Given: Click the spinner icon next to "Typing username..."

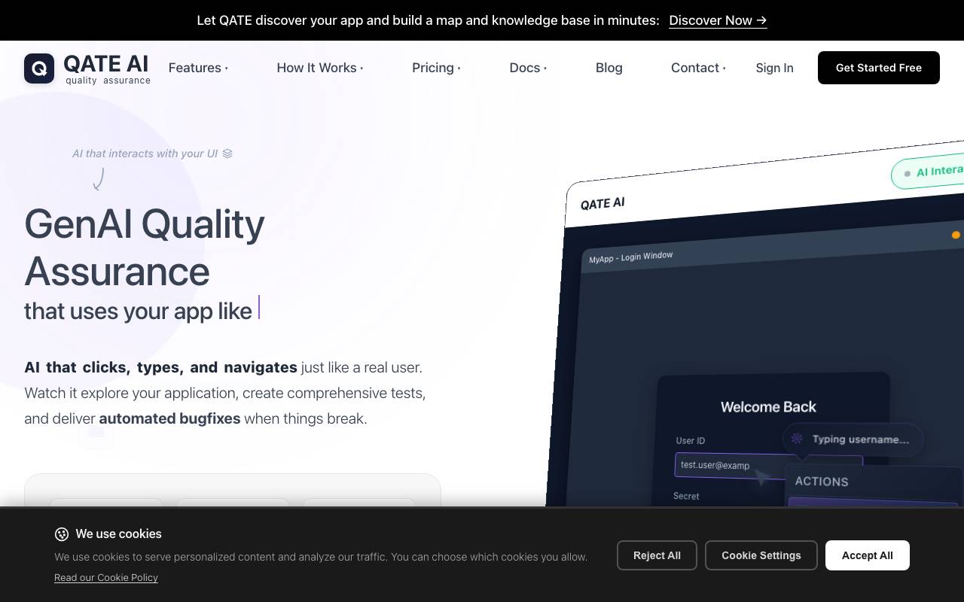Looking at the screenshot, I should [797, 439].
